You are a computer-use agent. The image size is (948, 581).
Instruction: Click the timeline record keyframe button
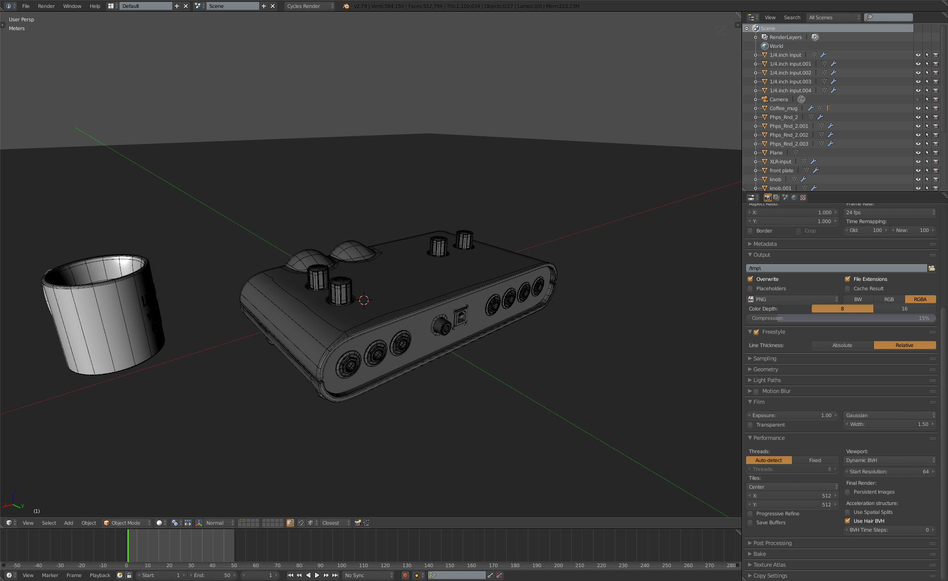[x=405, y=575]
